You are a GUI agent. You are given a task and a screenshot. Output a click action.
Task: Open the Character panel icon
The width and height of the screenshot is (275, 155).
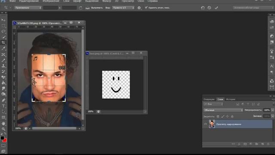(272, 66)
